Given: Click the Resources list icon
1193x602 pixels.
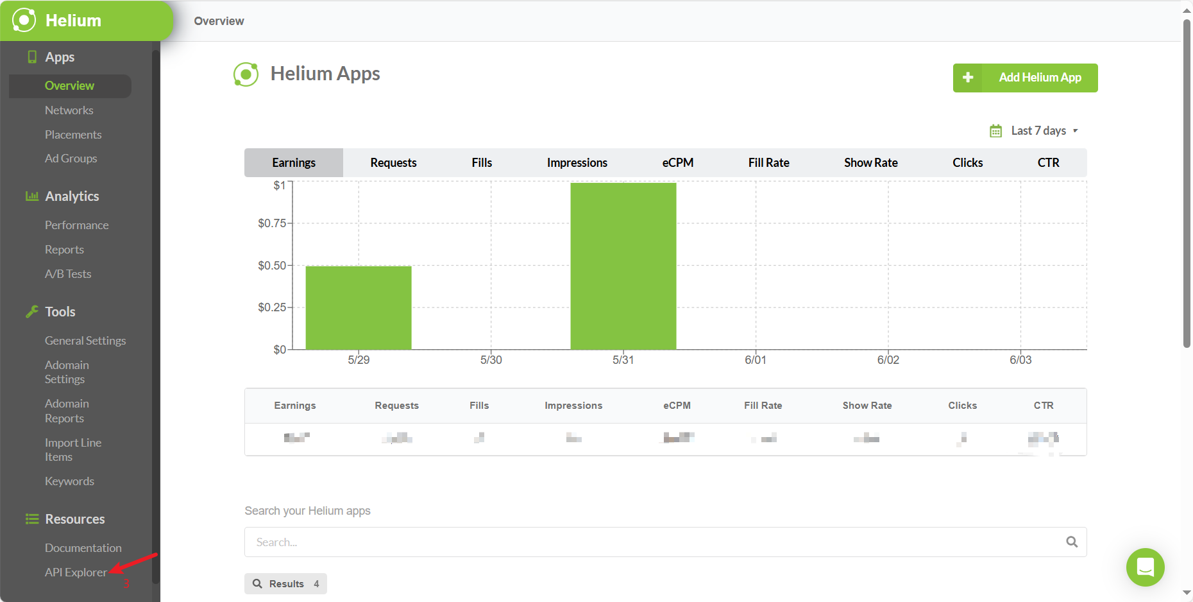Looking at the screenshot, I should point(32,519).
